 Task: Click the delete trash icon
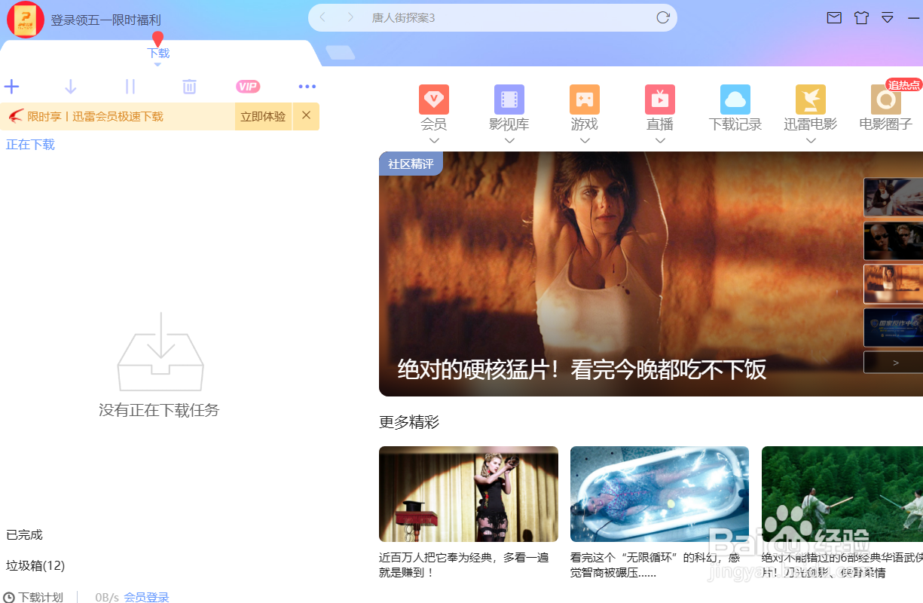coord(189,87)
